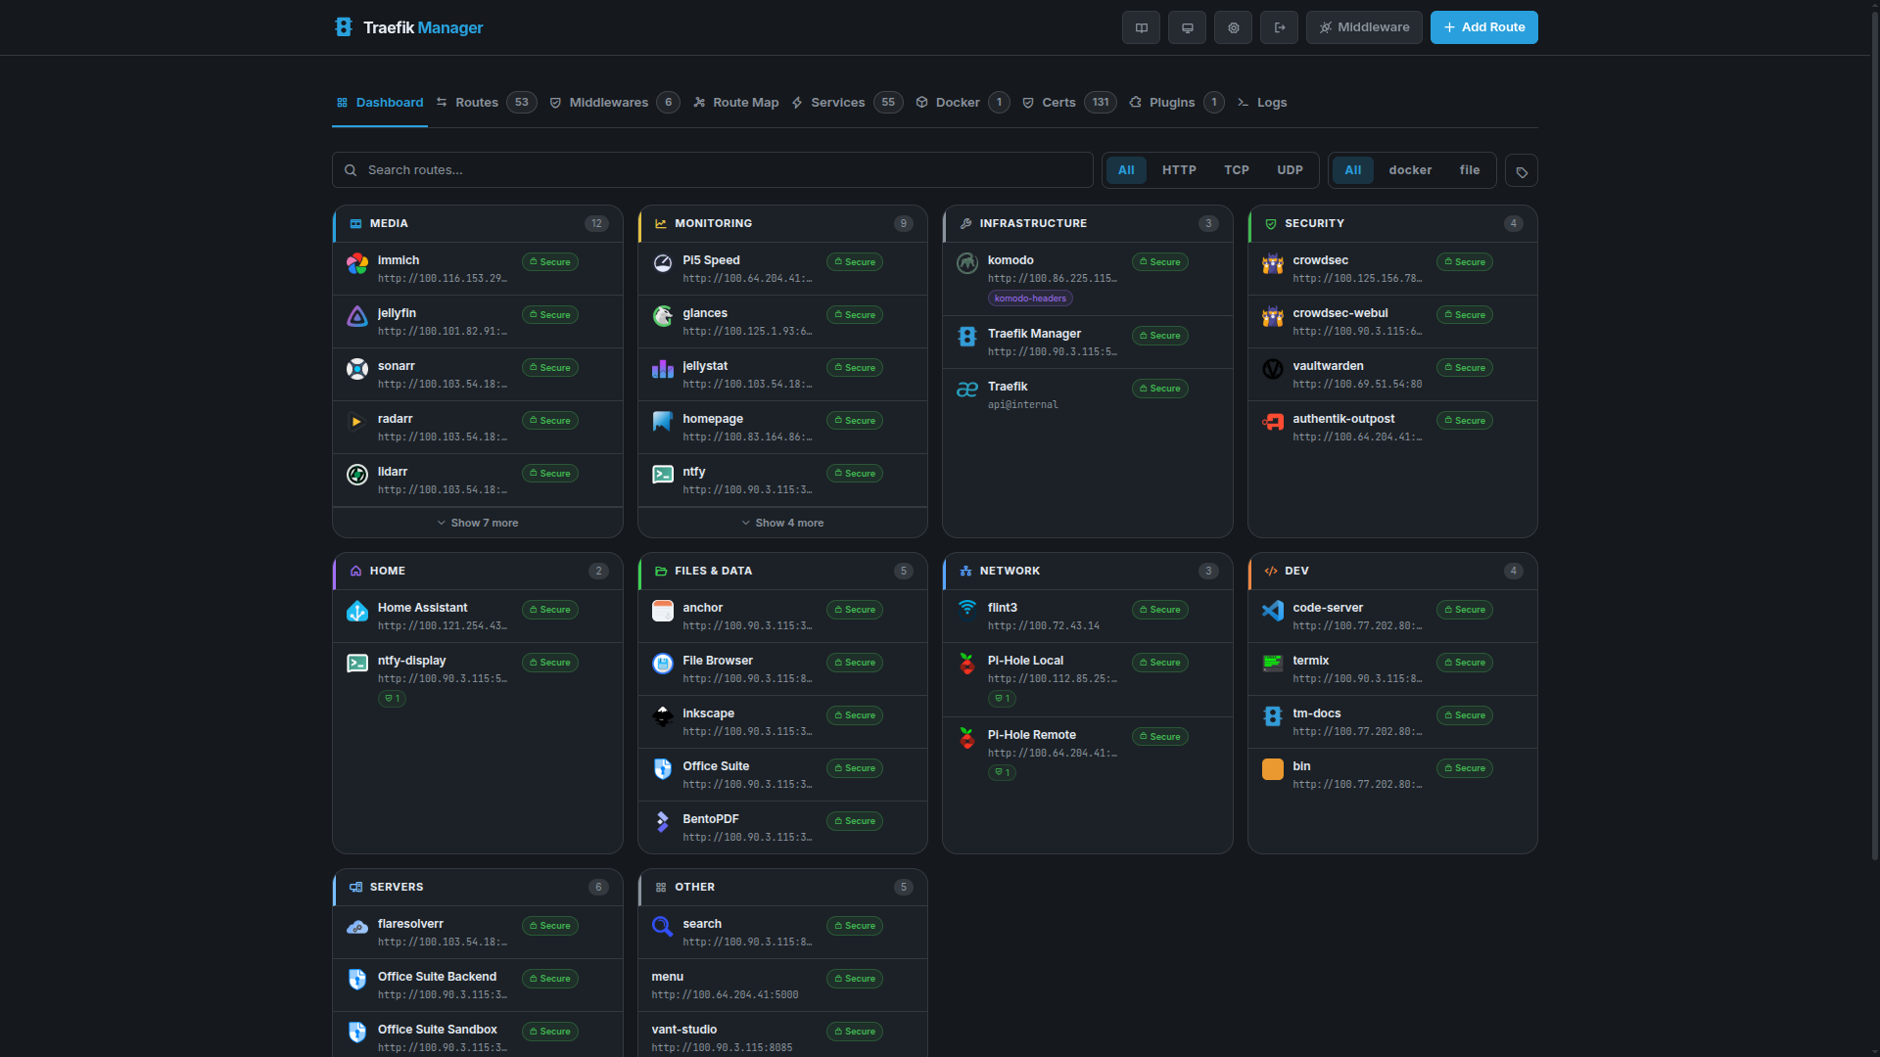Expand 'Show 4 more' in Monitoring card
The image size is (1880, 1057).
point(781,522)
